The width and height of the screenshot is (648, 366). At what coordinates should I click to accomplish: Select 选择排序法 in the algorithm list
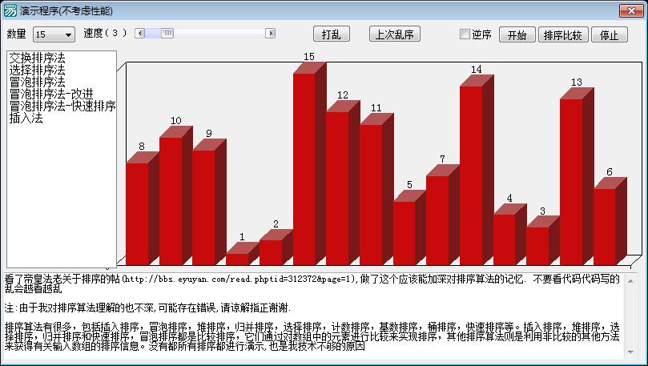pyautogui.click(x=37, y=70)
